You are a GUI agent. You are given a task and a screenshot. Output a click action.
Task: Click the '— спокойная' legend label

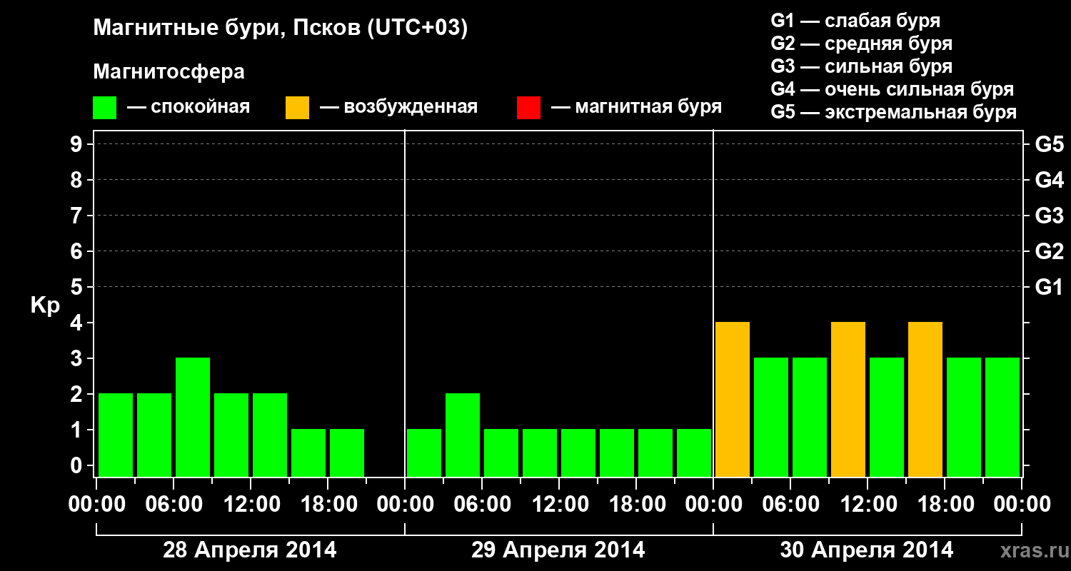point(188,107)
